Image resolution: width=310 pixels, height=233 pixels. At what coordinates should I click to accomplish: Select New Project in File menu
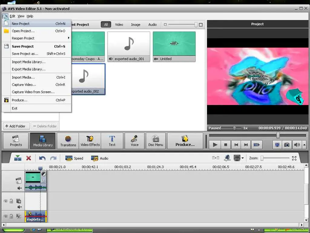pyautogui.click(x=37, y=24)
